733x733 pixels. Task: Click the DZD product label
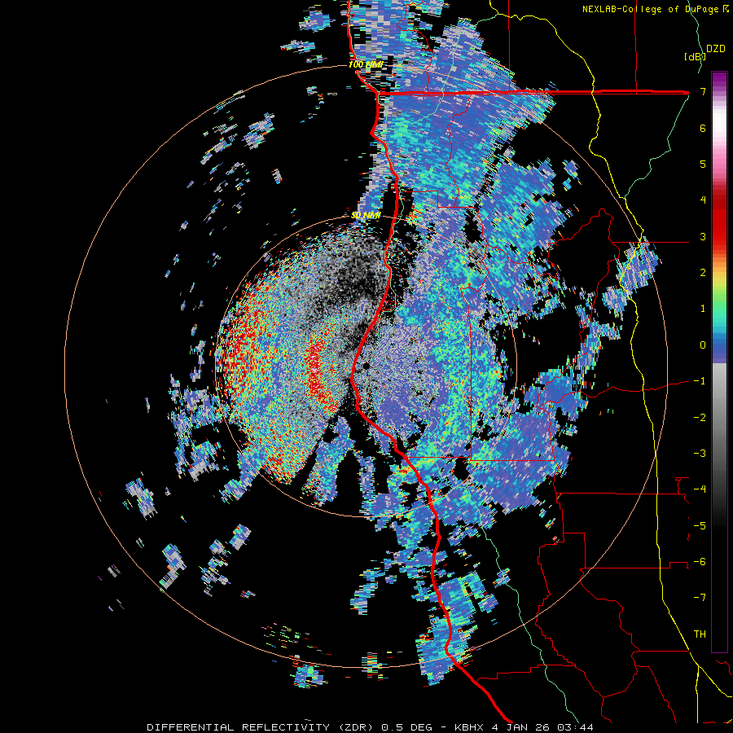[715, 49]
